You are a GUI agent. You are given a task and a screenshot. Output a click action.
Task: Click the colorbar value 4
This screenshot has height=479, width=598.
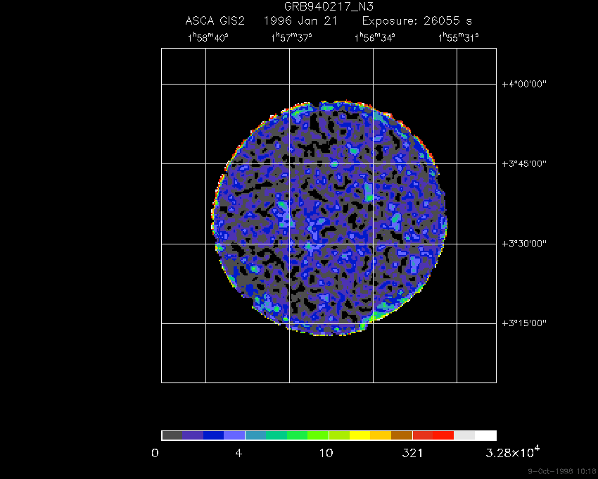[x=238, y=454]
